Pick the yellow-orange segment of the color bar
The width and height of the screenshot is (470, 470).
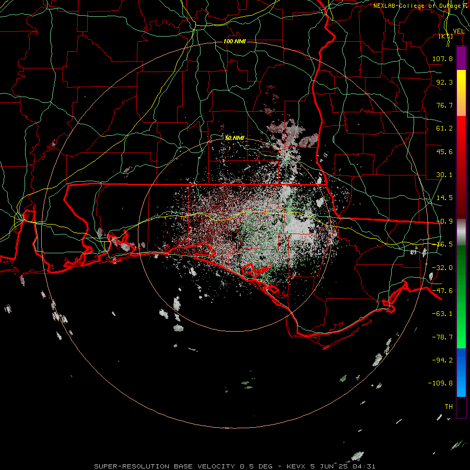[x=461, y=93]
